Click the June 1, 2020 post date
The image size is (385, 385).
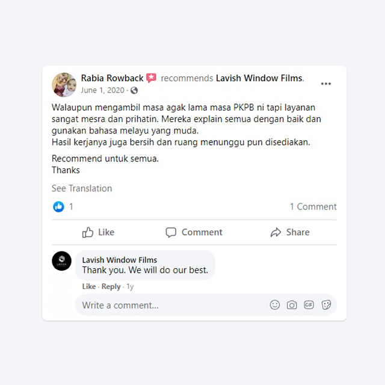[x=103, y=90]
